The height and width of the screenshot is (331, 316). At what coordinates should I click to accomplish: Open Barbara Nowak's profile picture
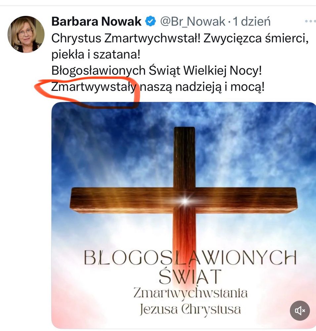point(26,34)
